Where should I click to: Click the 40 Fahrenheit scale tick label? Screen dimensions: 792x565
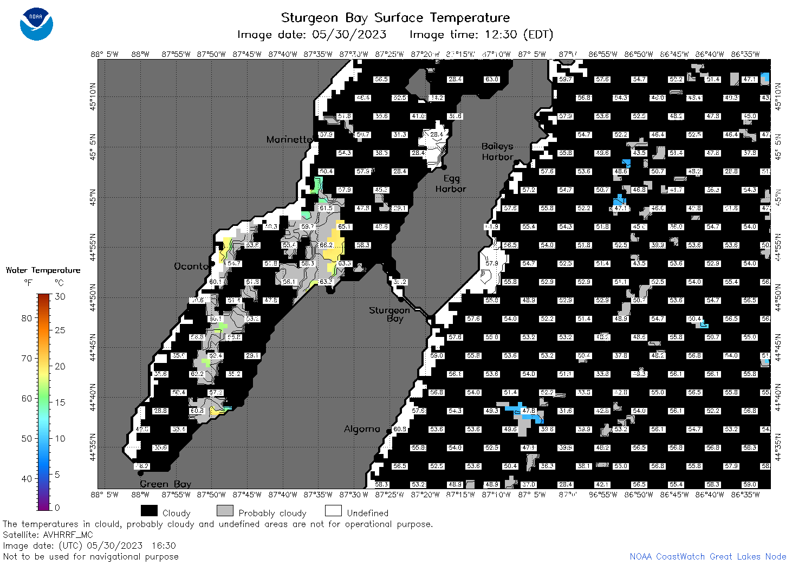[27, 478]
